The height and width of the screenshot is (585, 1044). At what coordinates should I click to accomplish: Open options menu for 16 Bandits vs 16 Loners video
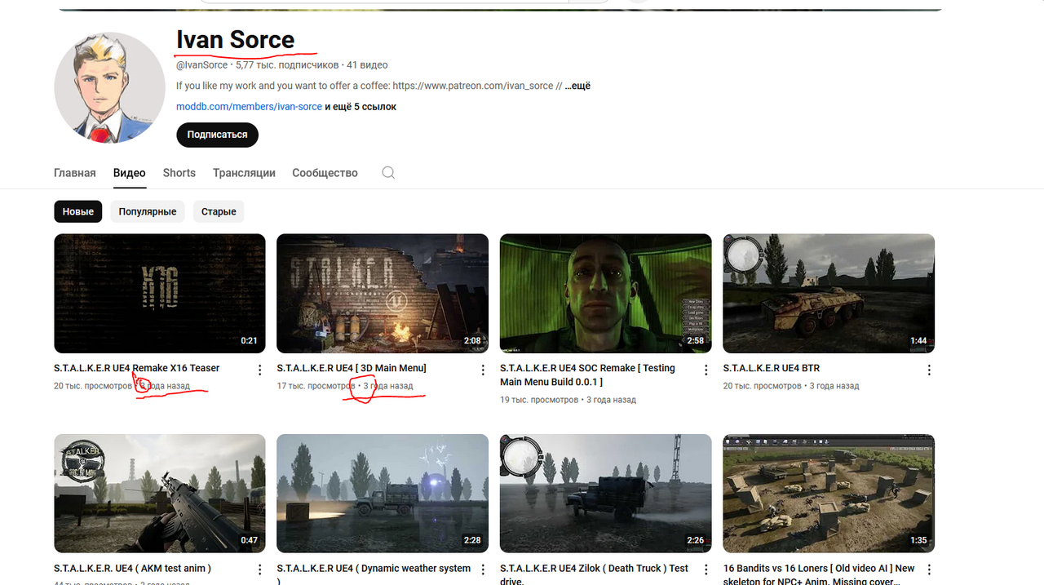click(x=929, y=570)
